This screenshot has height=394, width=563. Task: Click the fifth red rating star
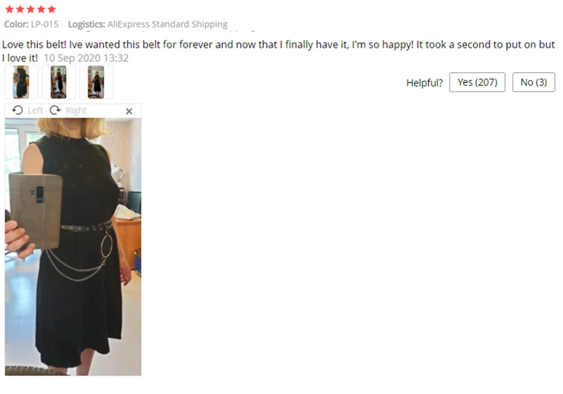[x=52, y=9]
